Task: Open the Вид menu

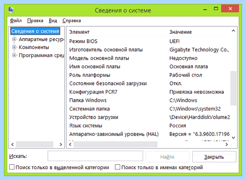Action: click(53, 21)
